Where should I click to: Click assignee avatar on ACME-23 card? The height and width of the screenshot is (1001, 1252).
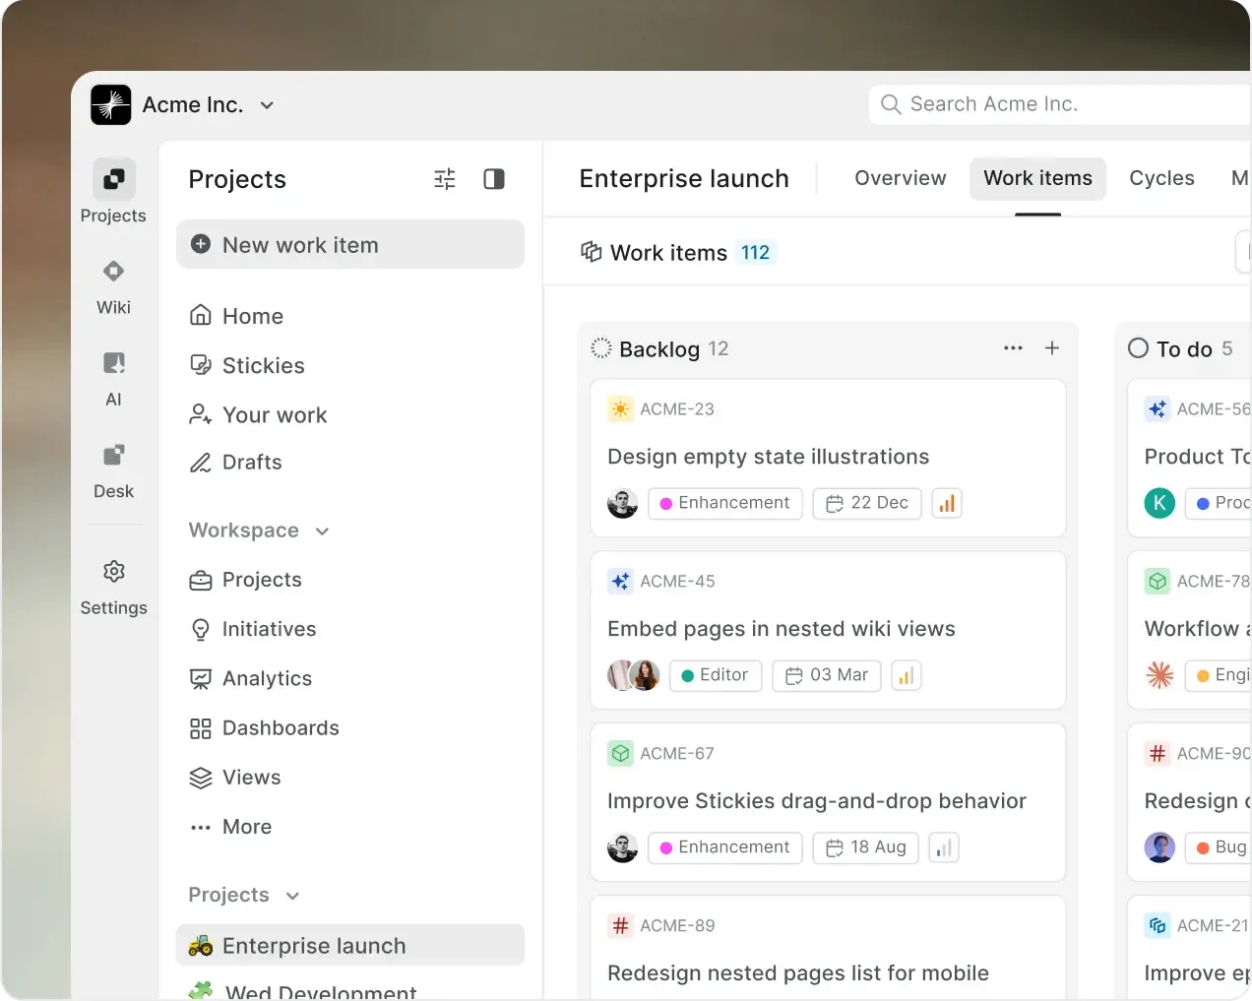click(622, 503)
